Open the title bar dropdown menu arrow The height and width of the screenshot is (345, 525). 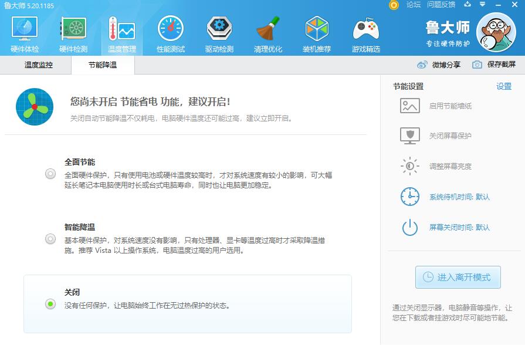pyautogui.click(x=483, y=4)
